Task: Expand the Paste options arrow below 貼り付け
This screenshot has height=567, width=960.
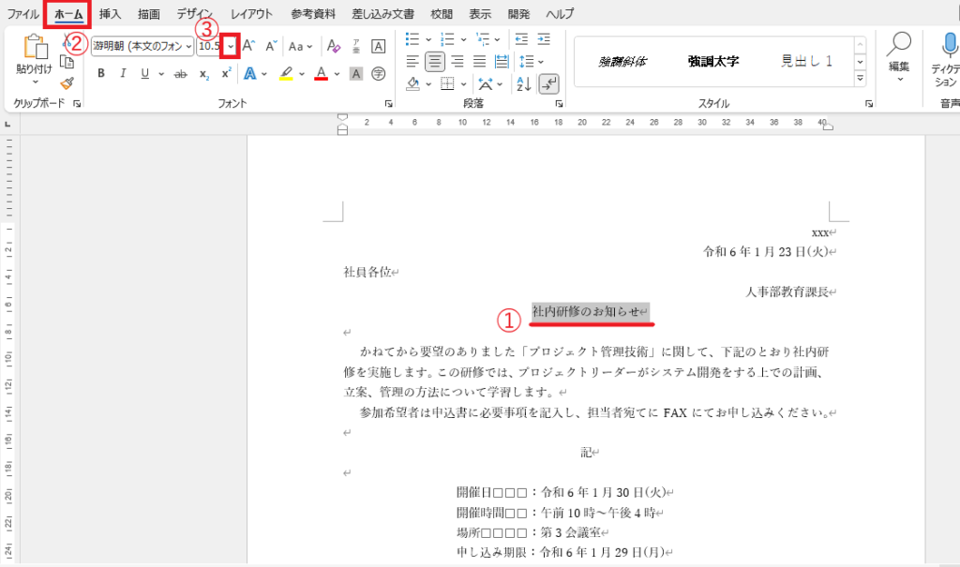Action: pos(35,82)
